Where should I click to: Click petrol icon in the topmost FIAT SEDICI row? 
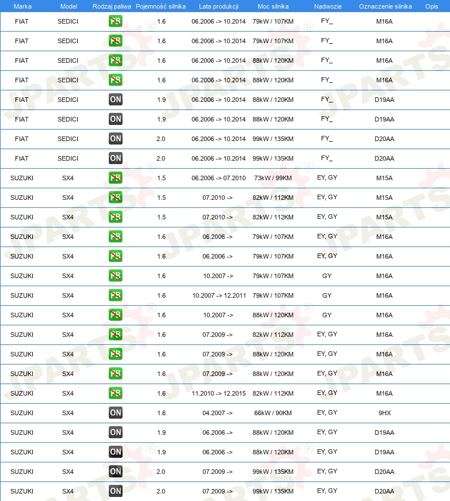[x=115, y=21]
